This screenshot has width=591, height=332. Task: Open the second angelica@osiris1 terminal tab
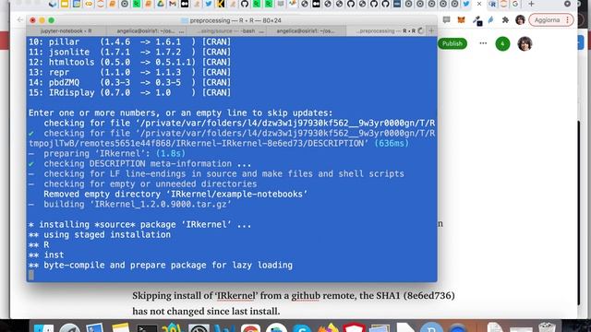click(x=306, y=30)
